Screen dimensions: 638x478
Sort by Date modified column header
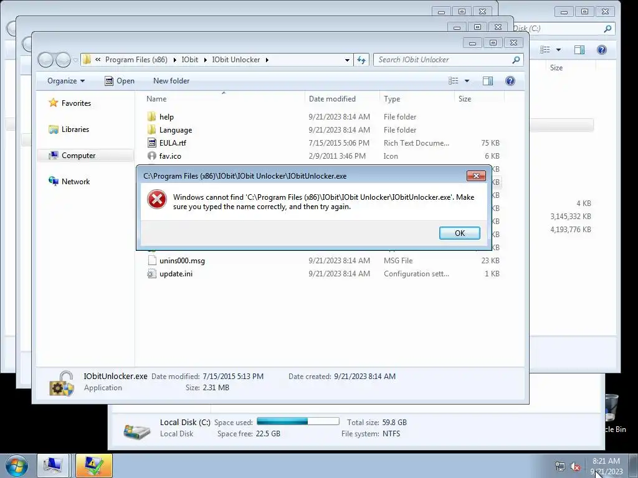332,99
